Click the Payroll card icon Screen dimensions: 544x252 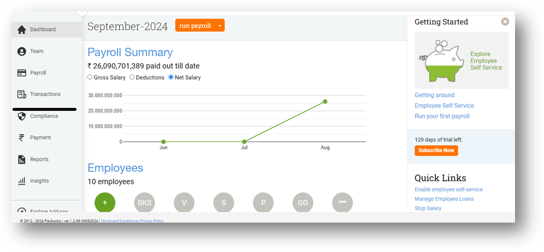coord(21,73)
